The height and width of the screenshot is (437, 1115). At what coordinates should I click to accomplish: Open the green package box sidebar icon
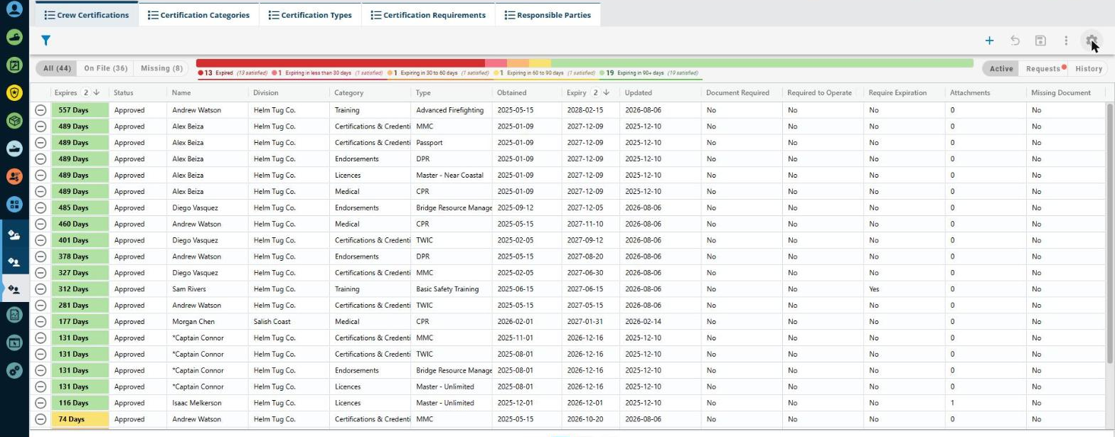pyautogui.click(x=14, y=121)
